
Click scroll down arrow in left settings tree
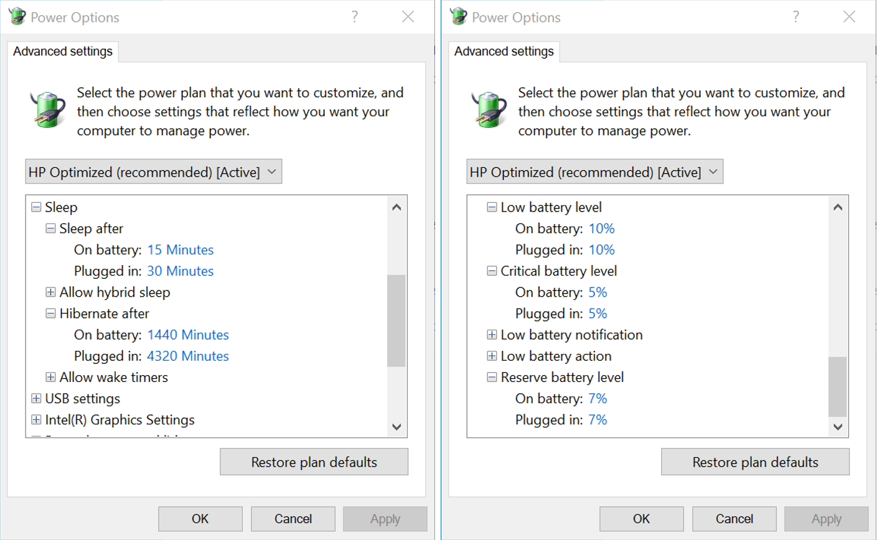pos(396,427)
